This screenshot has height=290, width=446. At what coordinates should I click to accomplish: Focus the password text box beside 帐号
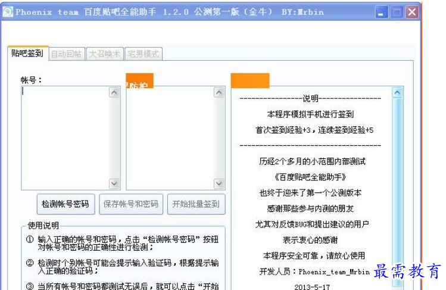170,138
